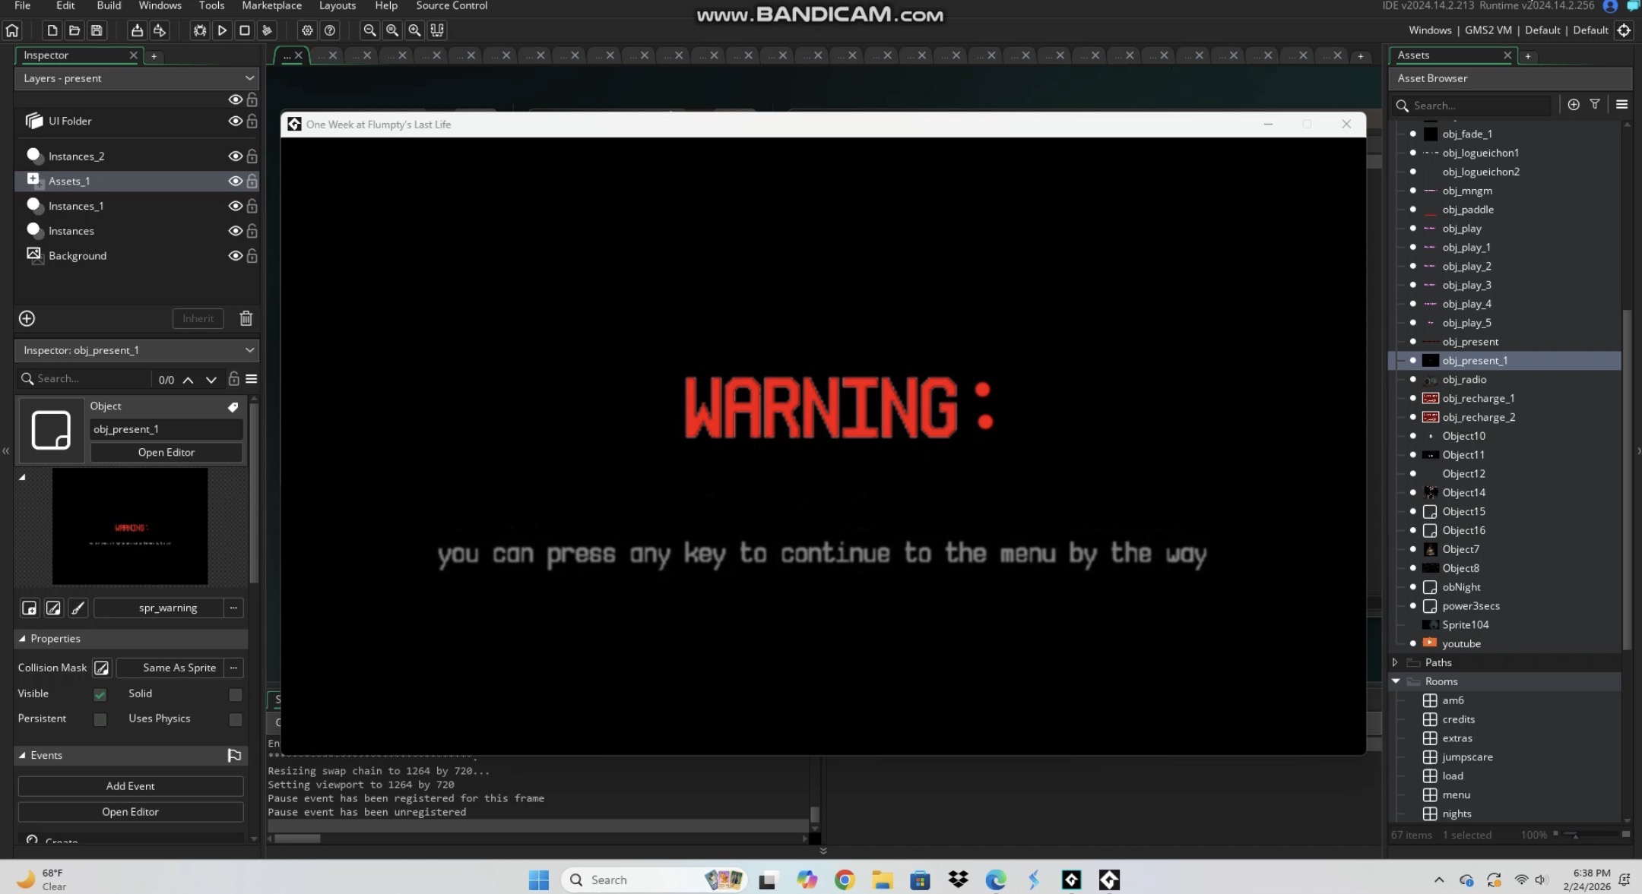Screen dimensions: 1642x894
Task: Open the Marketplace menu
Action: click(x=271, y=6)
